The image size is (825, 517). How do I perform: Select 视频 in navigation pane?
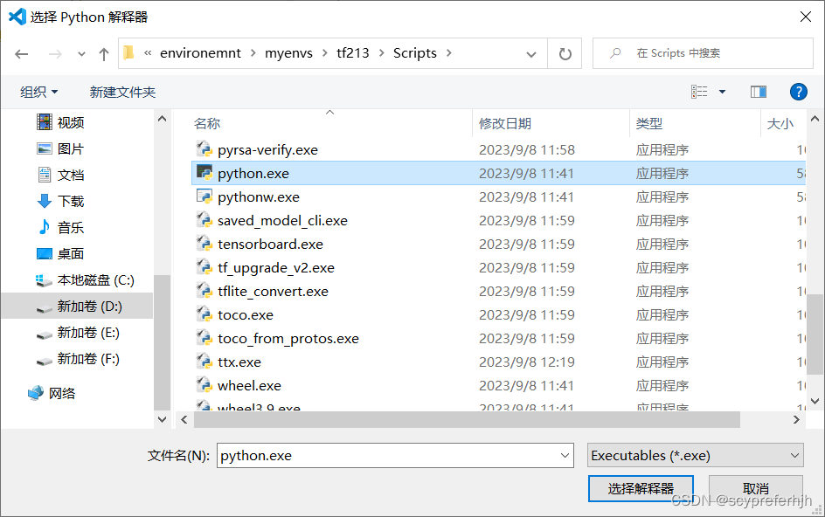(60, 122)
